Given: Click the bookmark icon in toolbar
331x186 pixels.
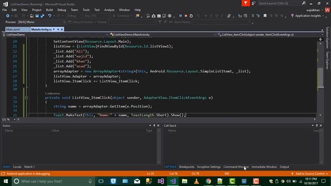Looking at the screenshot, I should pyautogui.click(x=265, y=16).
